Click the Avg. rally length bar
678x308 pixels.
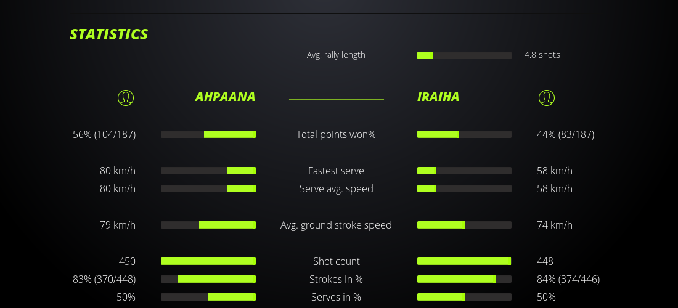pyautogui.click(x=464, y=55)
